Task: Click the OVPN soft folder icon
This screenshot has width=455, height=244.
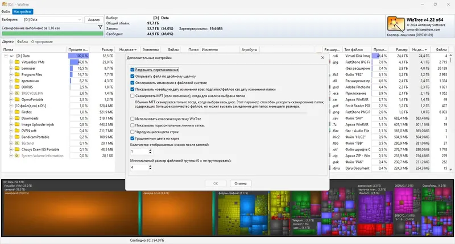Action: 17,131
